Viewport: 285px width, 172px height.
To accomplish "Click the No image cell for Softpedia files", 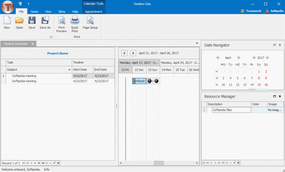I will [275, 110].
